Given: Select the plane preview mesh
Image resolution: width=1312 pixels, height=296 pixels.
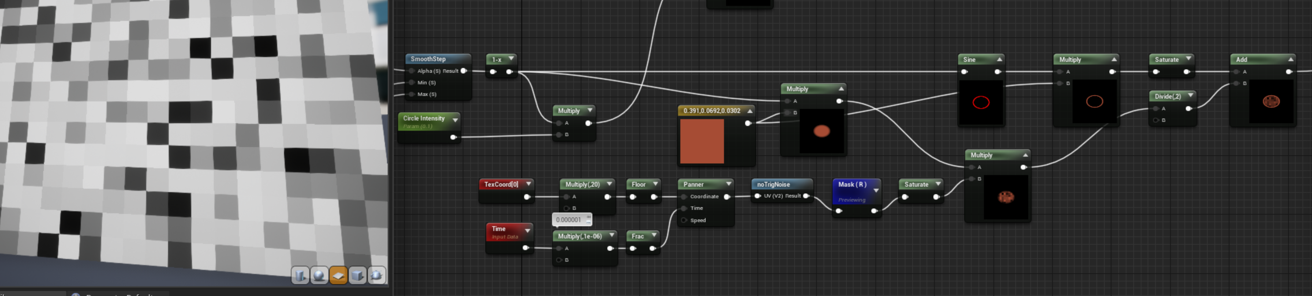Looking at the screenshot, I should point(338,276).
